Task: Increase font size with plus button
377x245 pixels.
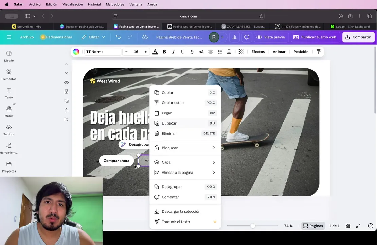Action: (145, 52)
